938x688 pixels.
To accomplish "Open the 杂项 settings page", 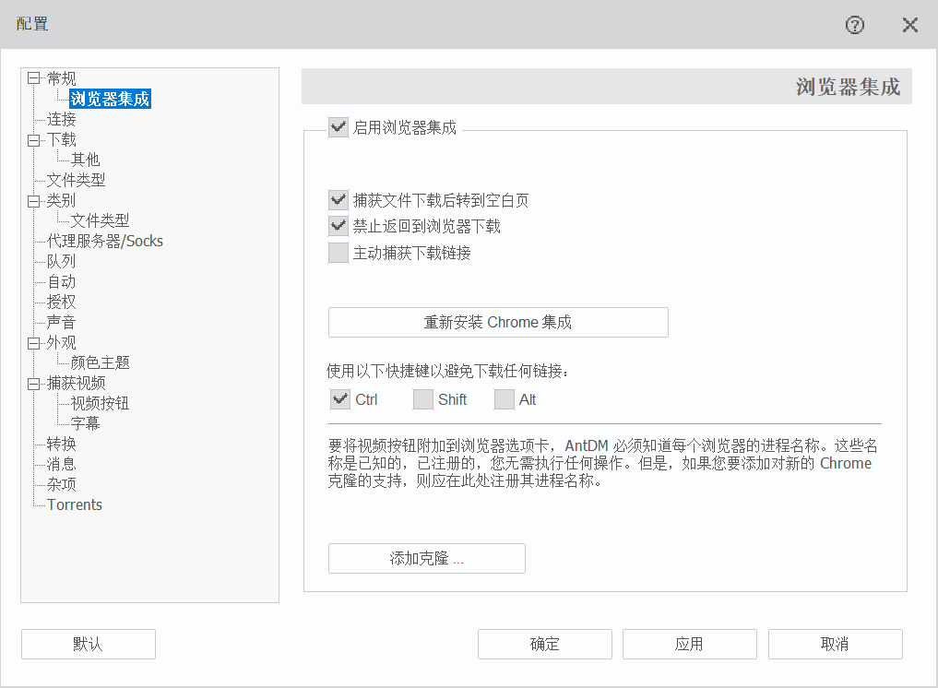I will [x=61, y=484].
